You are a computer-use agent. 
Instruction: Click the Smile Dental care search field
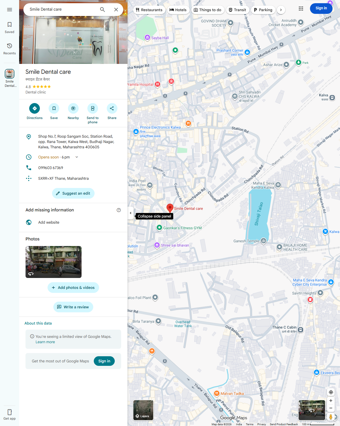tap(61, 9)
